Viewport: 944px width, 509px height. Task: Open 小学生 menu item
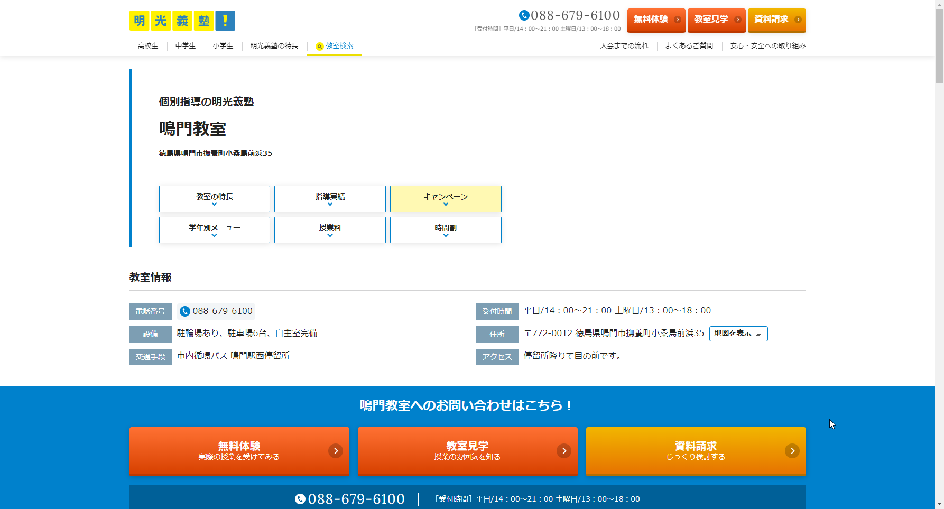point(223,46)
